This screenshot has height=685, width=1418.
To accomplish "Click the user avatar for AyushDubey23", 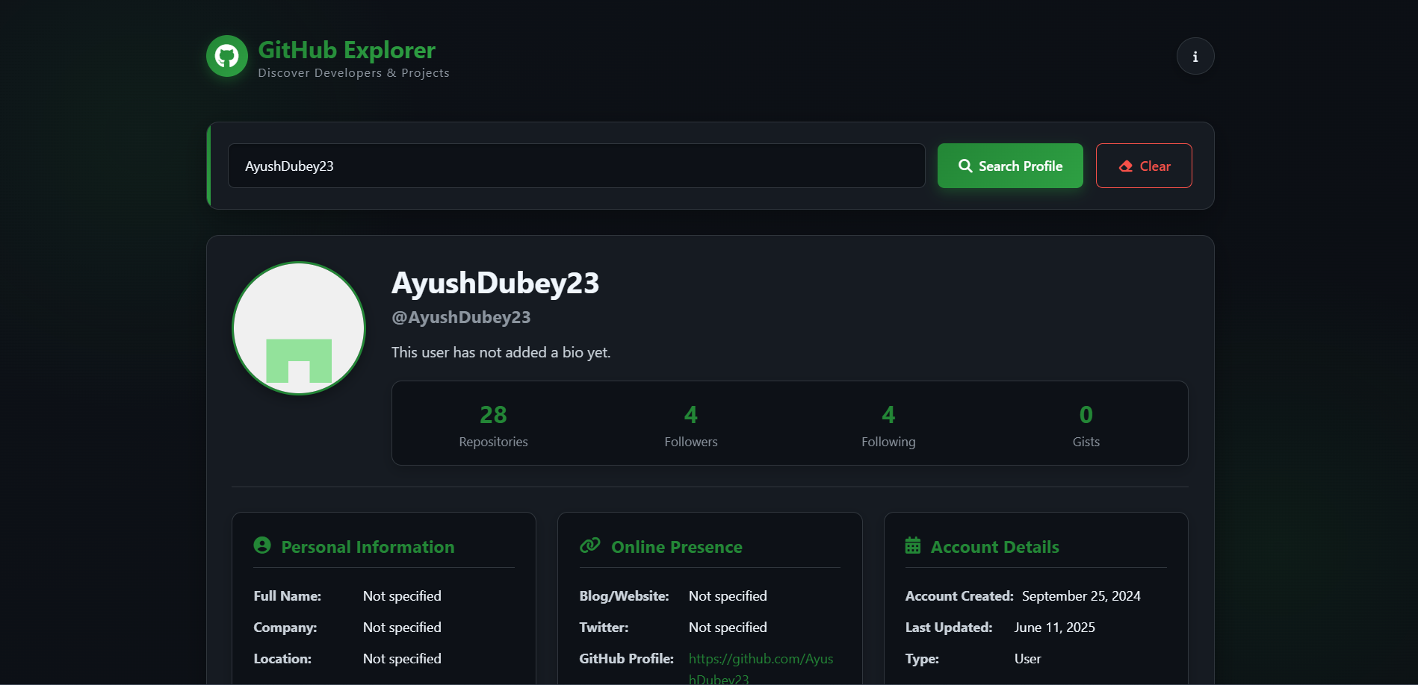I will 298,328.
